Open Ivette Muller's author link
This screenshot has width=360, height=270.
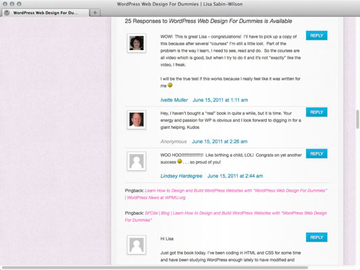[174, 100]
